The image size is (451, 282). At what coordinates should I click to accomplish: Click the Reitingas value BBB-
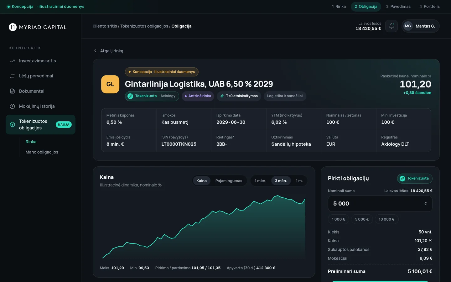point(221,144)
